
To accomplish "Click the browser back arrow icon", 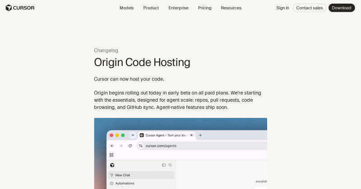I will pos(112,146).
